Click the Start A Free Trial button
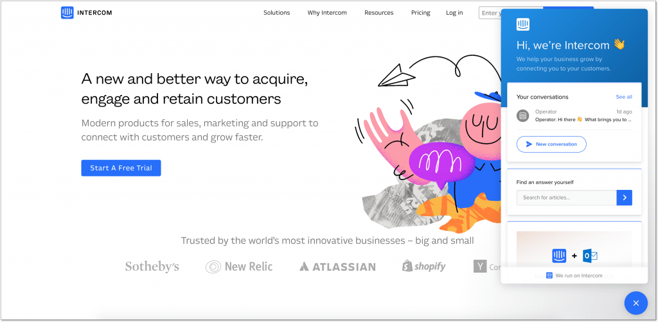This screenshot has height=322, width=658. (x=121, y=168)
